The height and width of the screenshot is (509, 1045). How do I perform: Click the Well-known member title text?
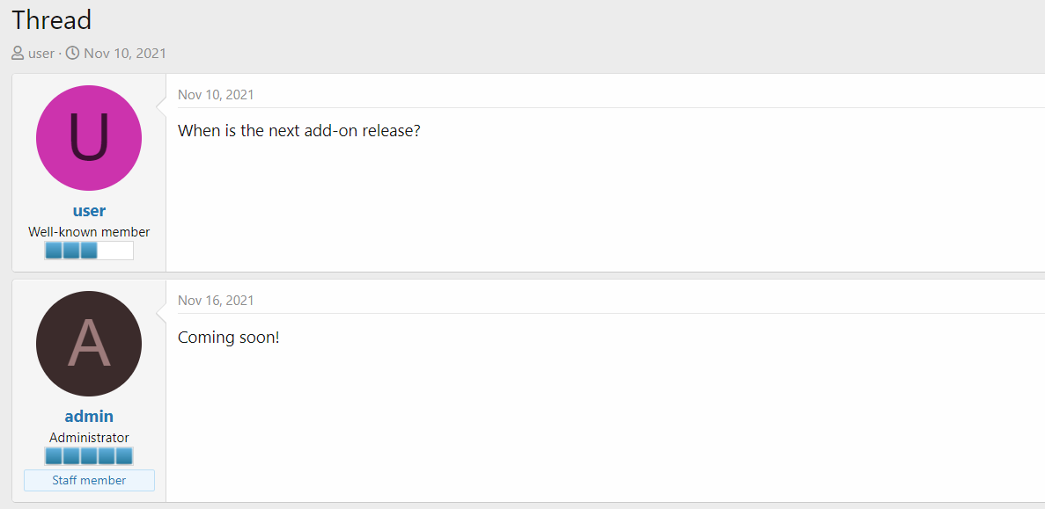pos(89,232)
